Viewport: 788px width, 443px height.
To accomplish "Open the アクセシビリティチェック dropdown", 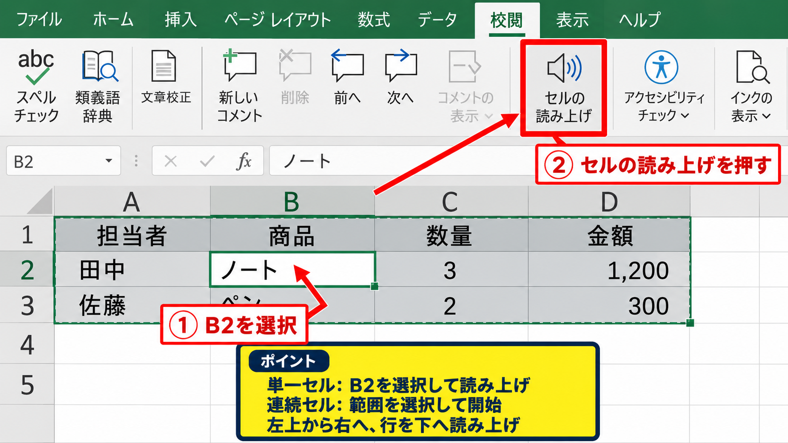I will pyautogui.click(x=664, y=86).
